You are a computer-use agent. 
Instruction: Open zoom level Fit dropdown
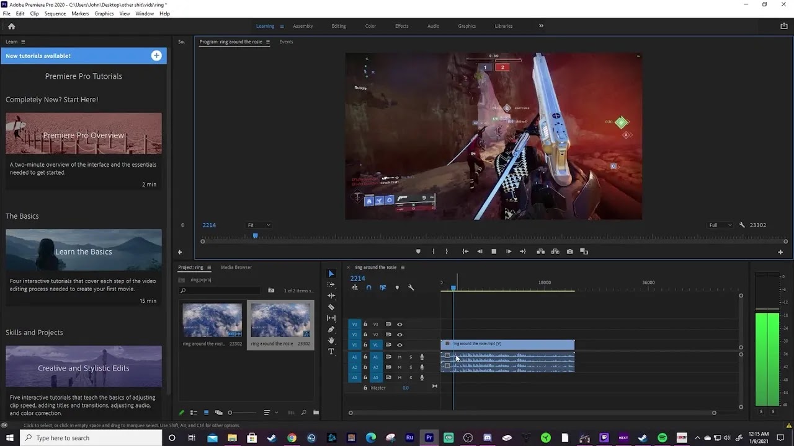coord(259,225)
